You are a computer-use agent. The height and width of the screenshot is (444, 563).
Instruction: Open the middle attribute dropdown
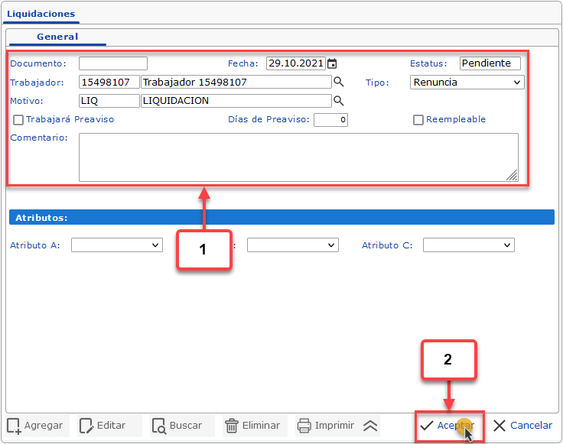(293, 245)
